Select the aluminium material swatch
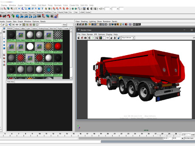 pyautogui.click(x=49, y=59)
